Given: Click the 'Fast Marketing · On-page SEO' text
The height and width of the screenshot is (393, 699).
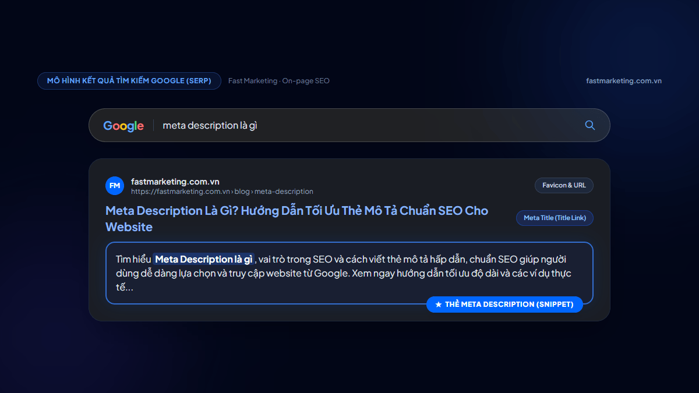Looking at the screenshot, I should coord(279,81).
